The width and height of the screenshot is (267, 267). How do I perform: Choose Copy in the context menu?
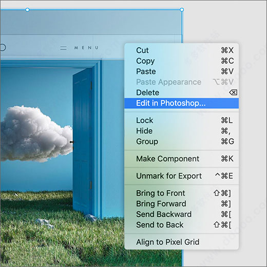click(x=181, y=61)
